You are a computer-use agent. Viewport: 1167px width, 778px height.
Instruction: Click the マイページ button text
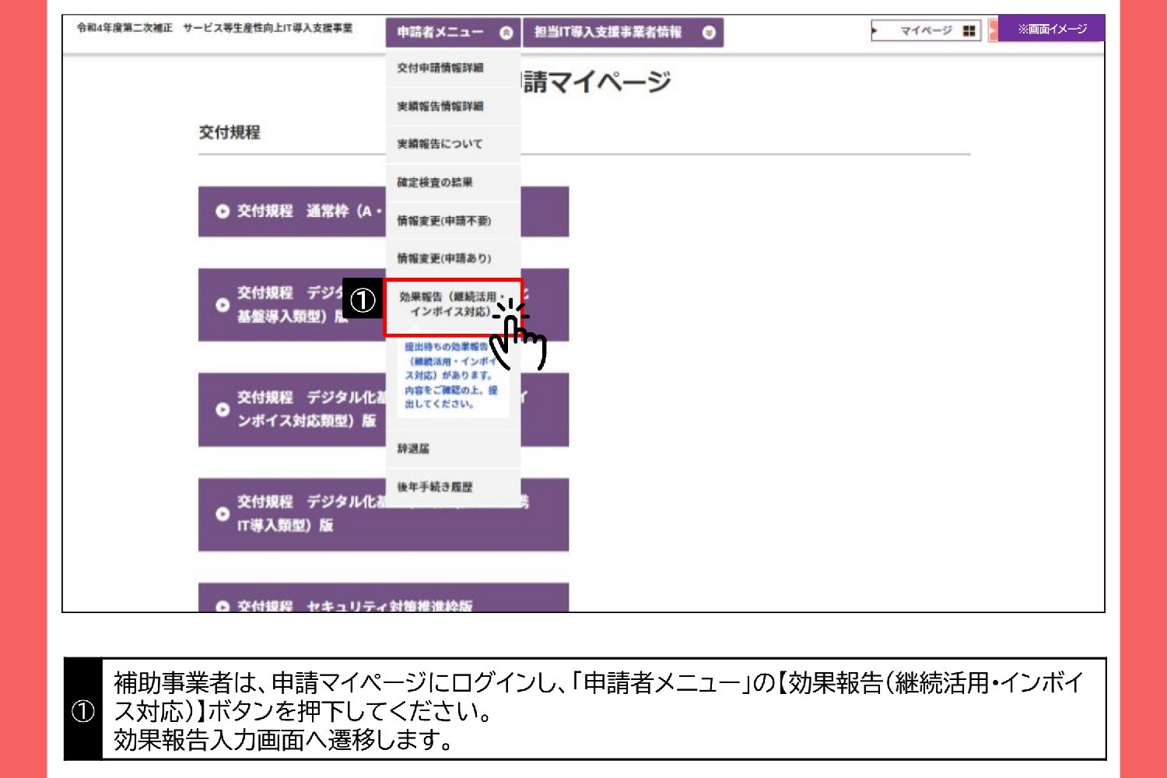coord(926,31)
